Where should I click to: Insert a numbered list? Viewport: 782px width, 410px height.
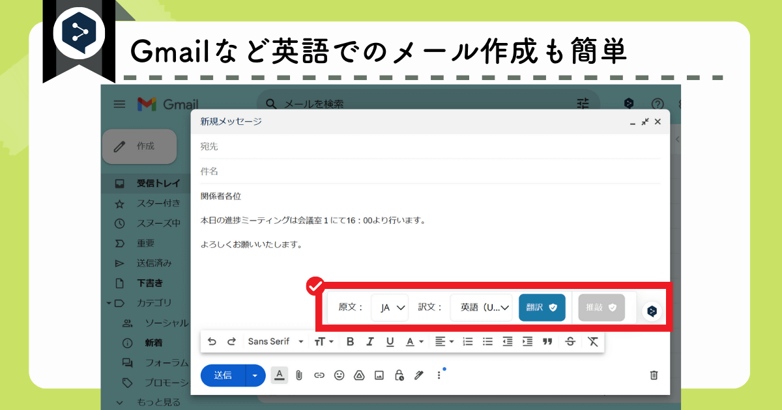coord(467,342)
